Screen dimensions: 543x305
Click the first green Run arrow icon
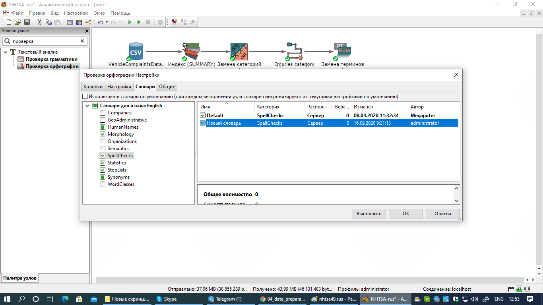coord(130,22)
